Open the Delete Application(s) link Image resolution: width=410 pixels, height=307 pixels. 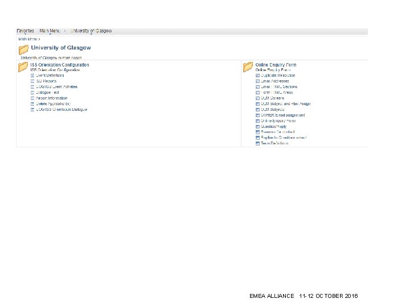pos(54,104)
